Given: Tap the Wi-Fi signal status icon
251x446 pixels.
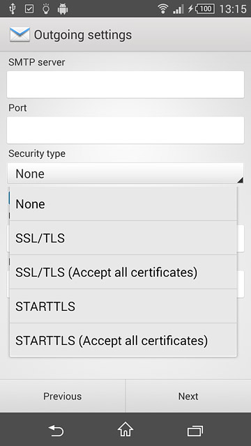Looking at the screenshot, I should (162, 9).
